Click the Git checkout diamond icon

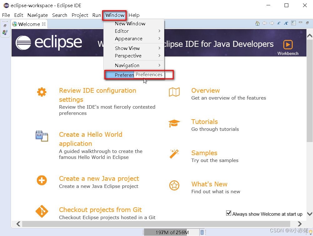click(42, 211)
